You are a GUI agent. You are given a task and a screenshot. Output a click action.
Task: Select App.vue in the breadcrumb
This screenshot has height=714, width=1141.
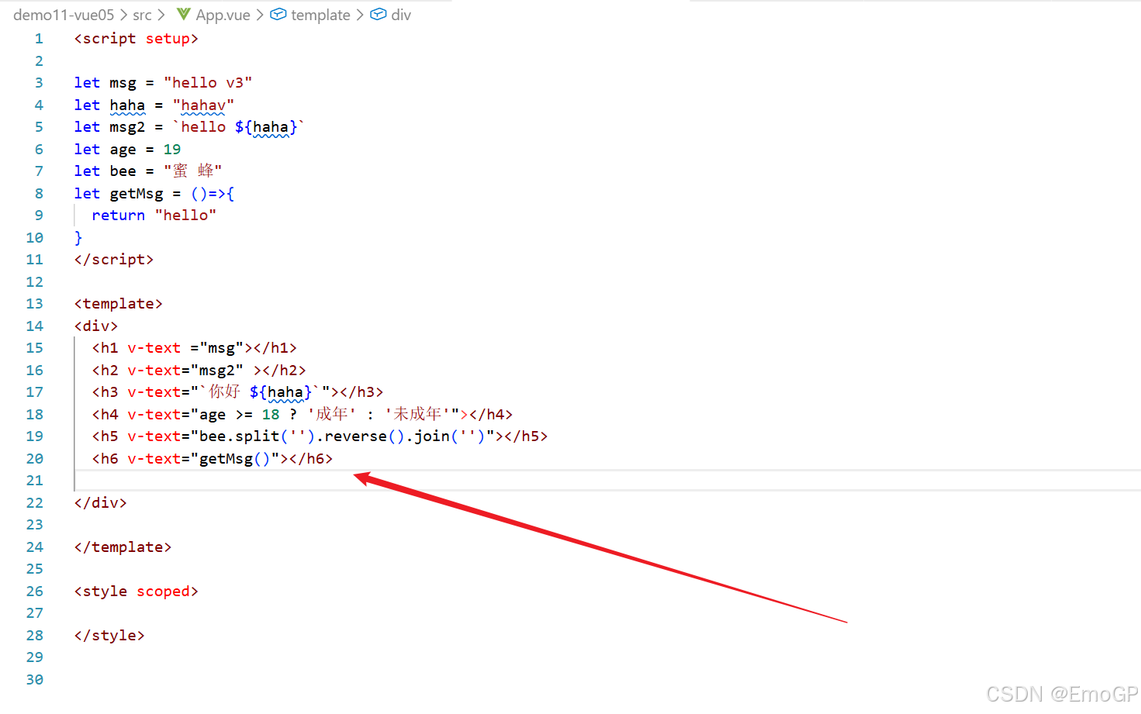[x=223, y=15]
